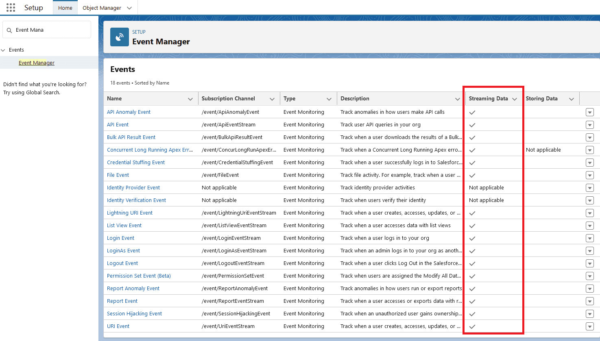
Task: Open row actions for Session Hijacking Event
Action: tap(590, 314)
